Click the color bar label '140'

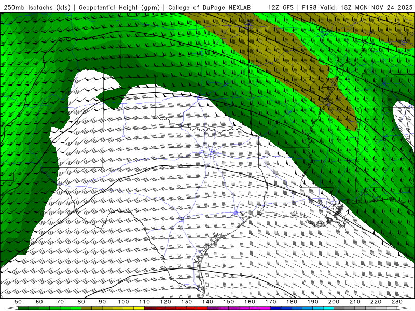point(208,302)
